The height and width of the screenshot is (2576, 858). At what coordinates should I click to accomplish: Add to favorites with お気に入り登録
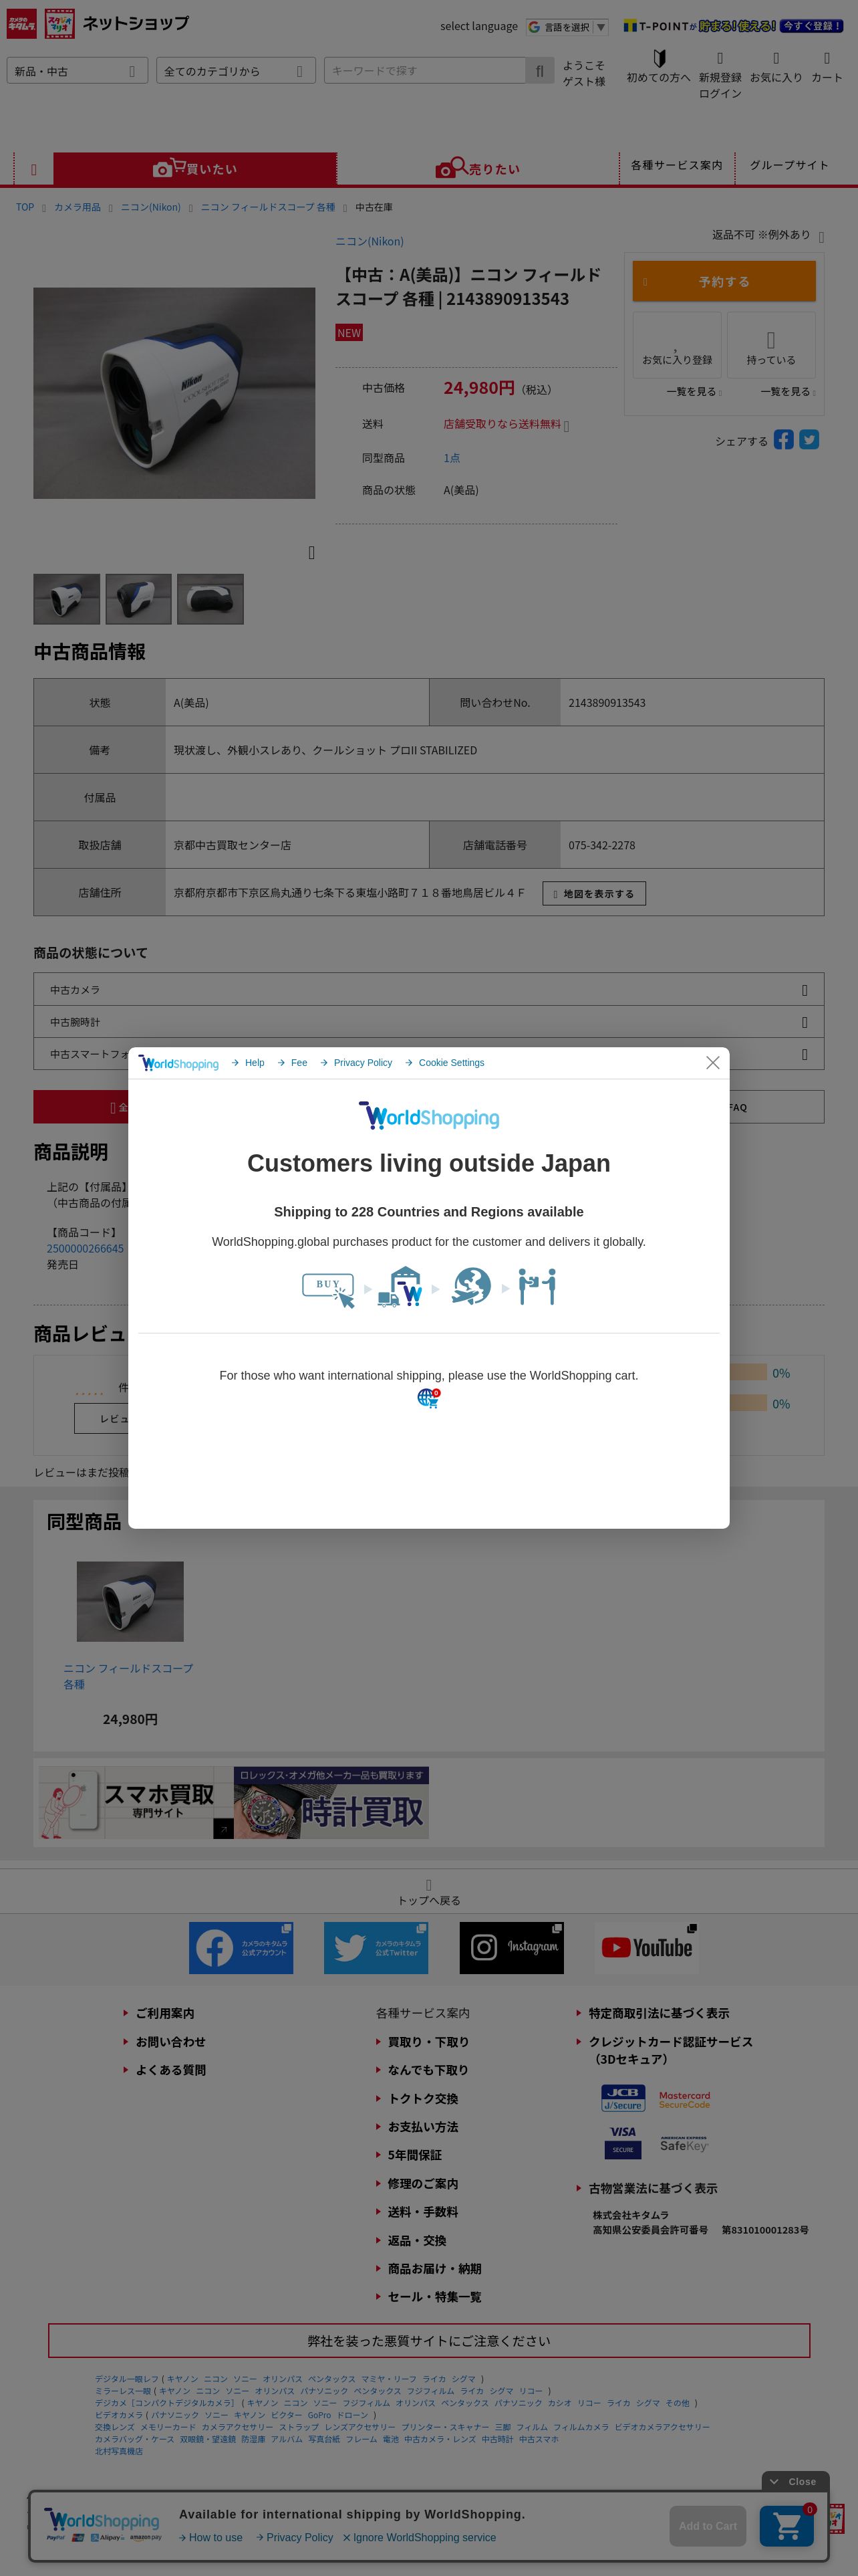(676, 344)
